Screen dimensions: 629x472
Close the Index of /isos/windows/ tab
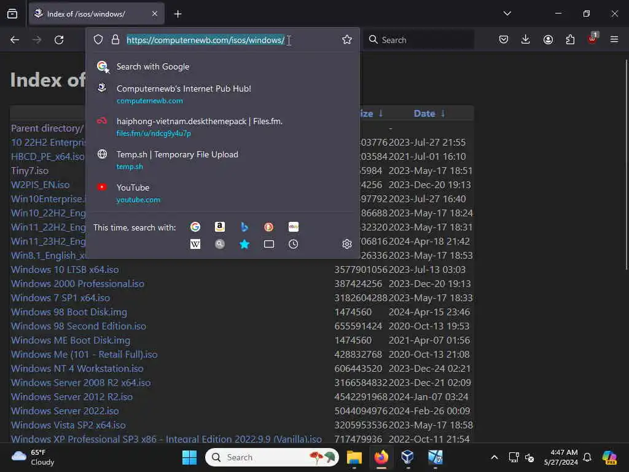click(x=155, y=14)
